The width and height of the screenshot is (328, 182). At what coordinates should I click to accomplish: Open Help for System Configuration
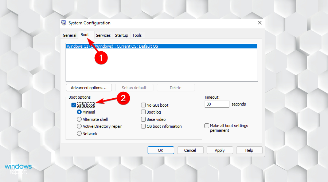pos(249,150)
